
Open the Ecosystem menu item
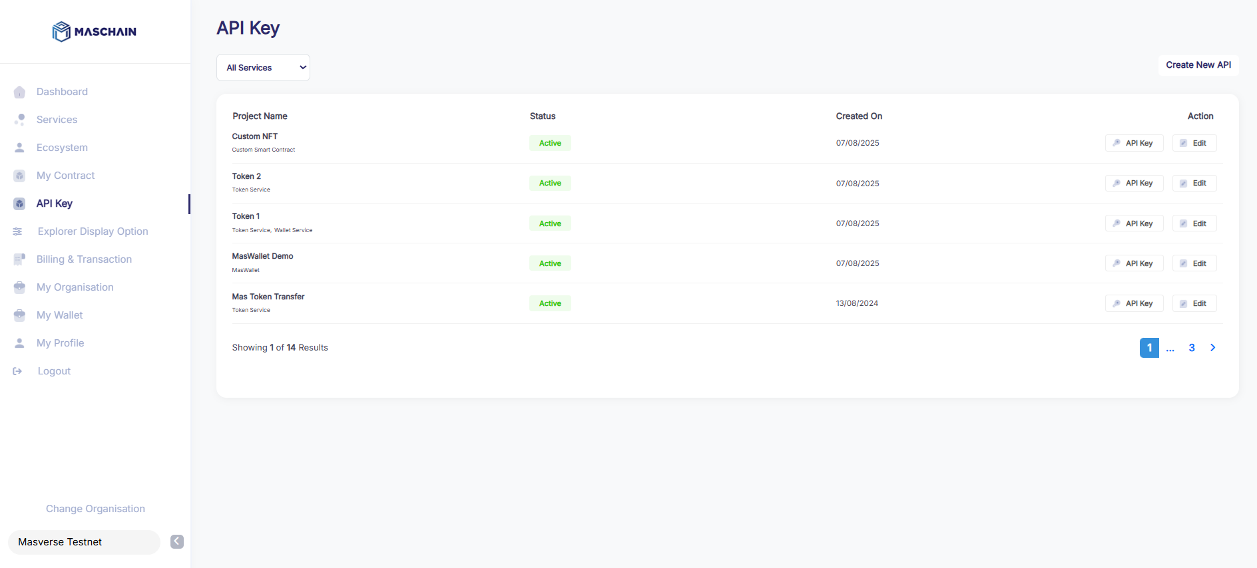coord(62,148)
